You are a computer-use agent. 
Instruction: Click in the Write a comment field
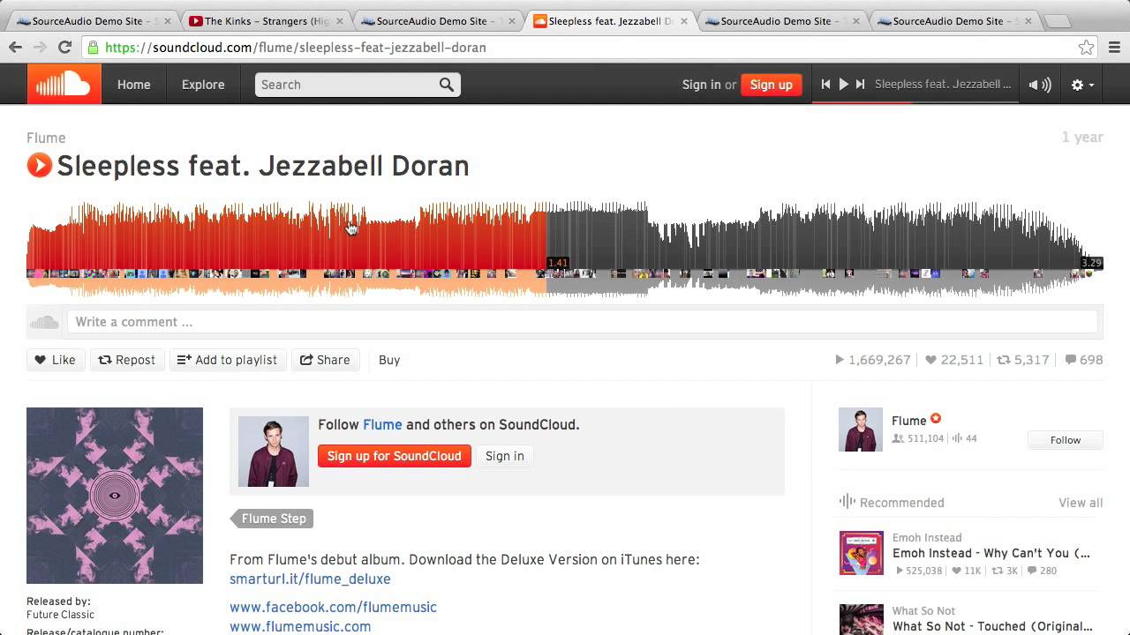[x=582, y=322]
